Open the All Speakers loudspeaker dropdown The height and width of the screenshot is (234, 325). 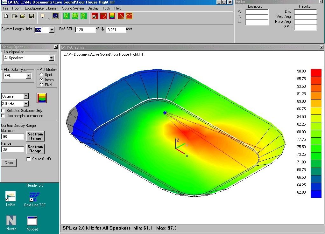(x=52, y=58)
